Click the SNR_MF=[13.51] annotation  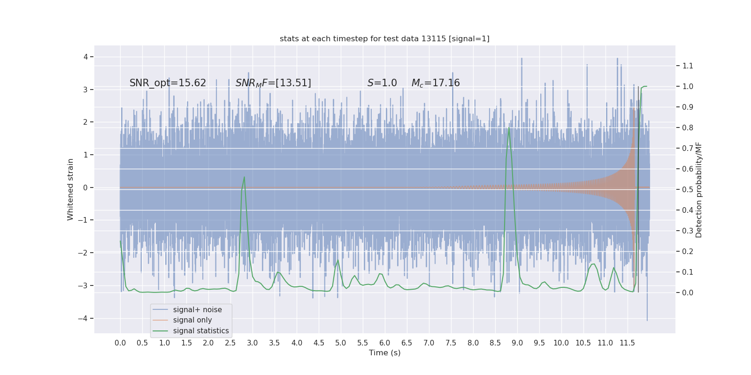273,83
